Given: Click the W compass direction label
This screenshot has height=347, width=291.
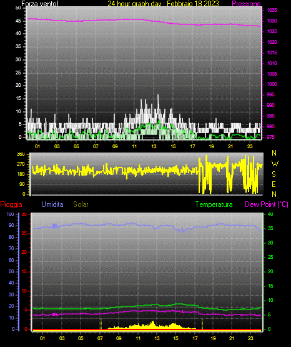Looking at the screenshot, I should (x=275, y=164).
